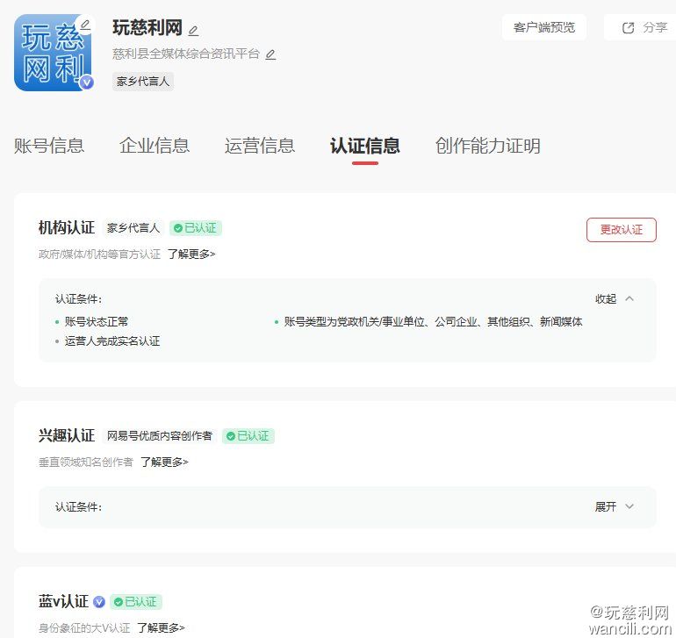Click the blue V badge on avatar
Viewport: 676px width, 638px height.
[86, 82]
